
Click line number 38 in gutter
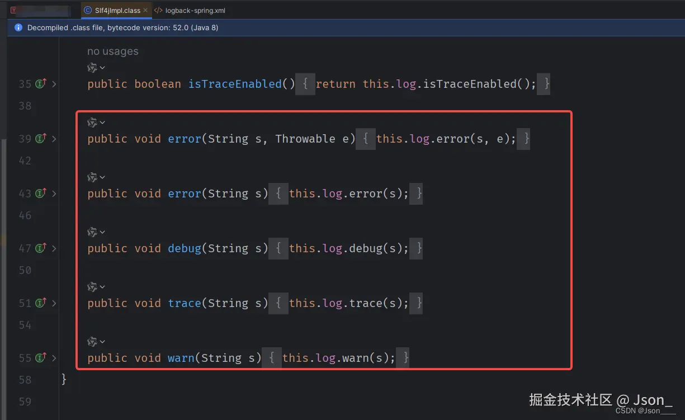25,106
